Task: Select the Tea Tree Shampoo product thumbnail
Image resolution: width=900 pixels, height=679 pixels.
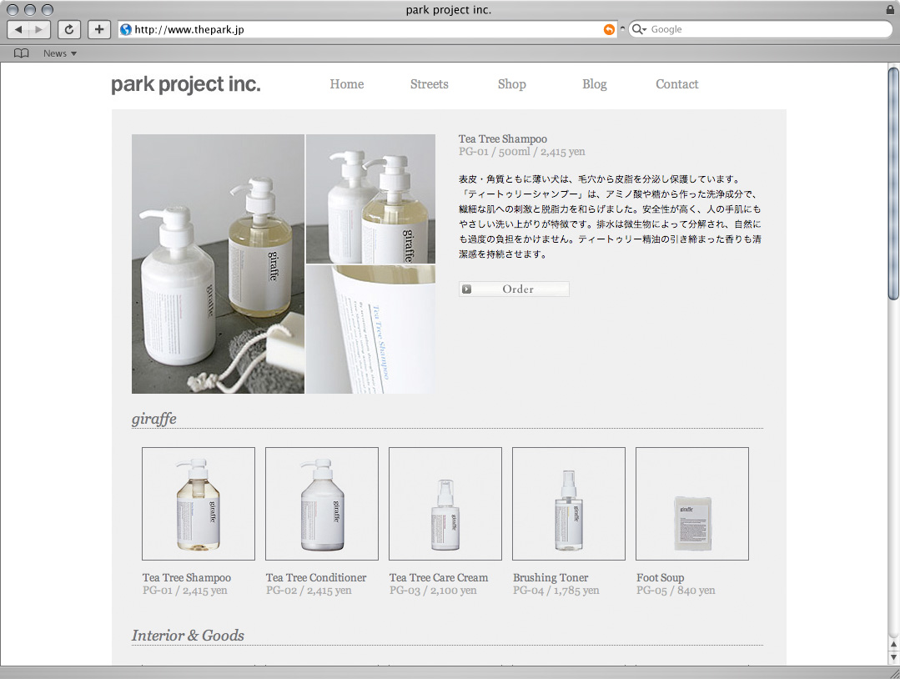Action: (198, 503)
